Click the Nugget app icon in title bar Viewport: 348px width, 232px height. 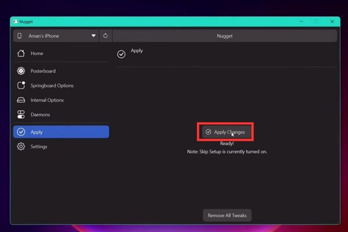(x=15, y=21)
